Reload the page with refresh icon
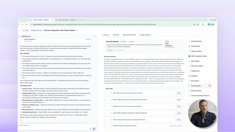The image size is (235, 132). (26, 25)
